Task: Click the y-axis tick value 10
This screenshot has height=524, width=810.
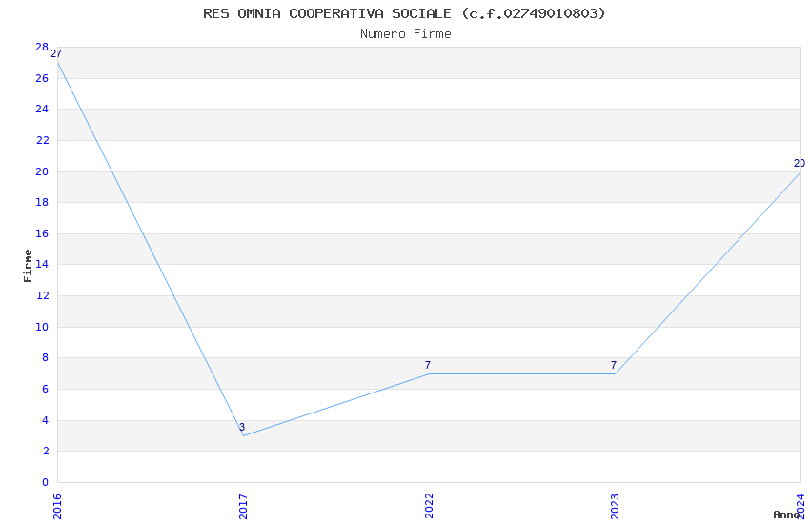Action: click(x=42, y=328)
